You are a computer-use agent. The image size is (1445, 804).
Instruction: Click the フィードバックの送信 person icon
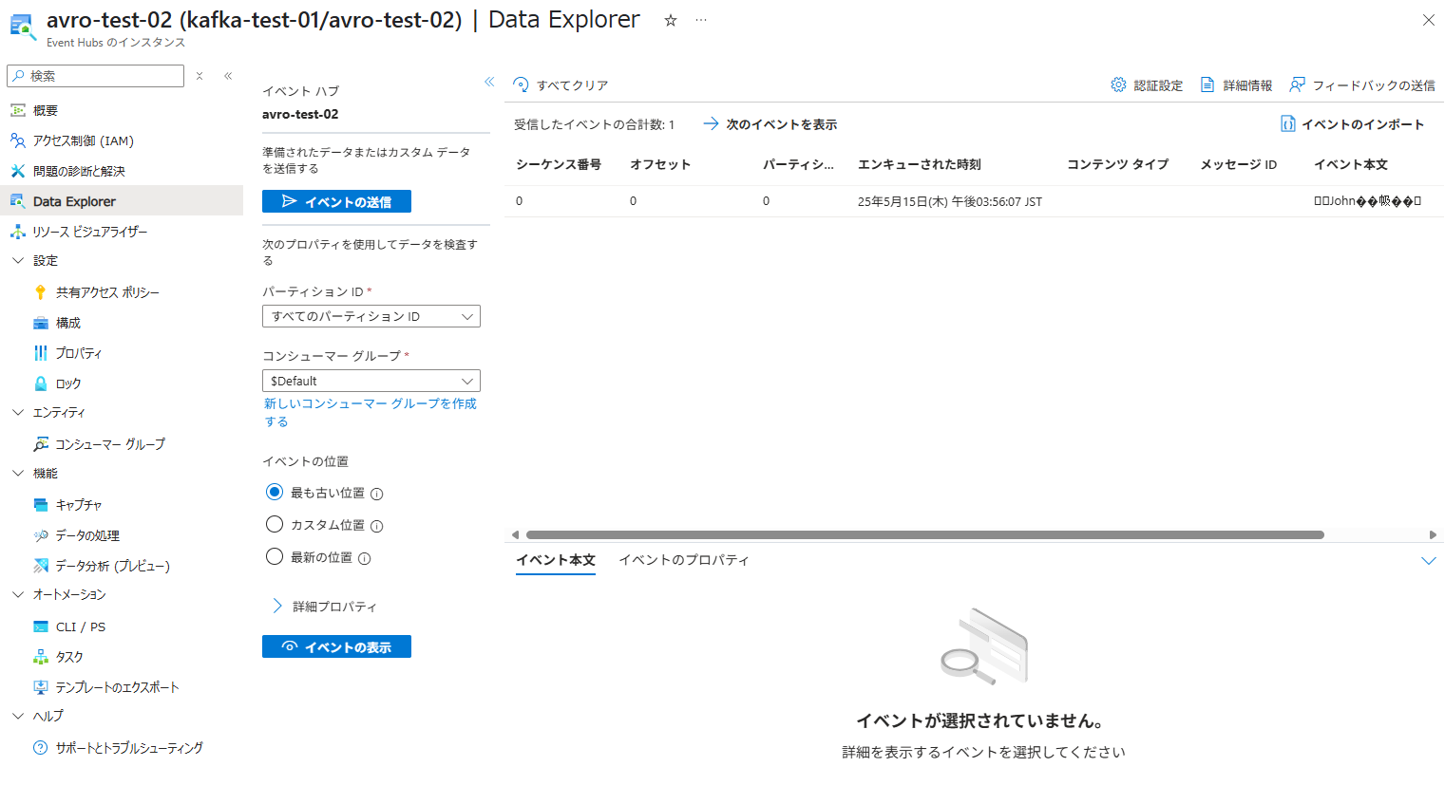pyautogui.click(x=1297, y=84)
